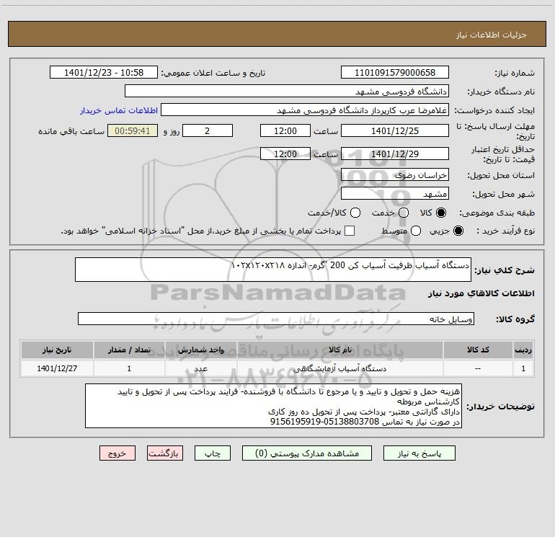Click the response deadline date 1401/12/25
555x537 pixels.
tap(395, 130)
